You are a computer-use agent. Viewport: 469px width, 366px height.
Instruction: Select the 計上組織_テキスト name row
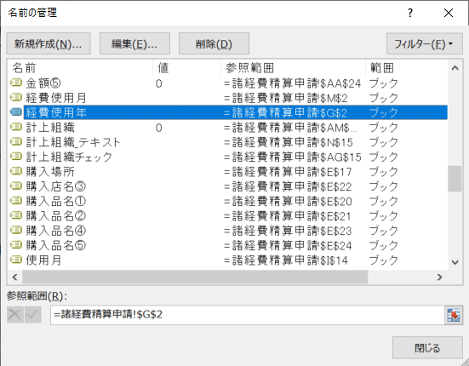(228, 142)
